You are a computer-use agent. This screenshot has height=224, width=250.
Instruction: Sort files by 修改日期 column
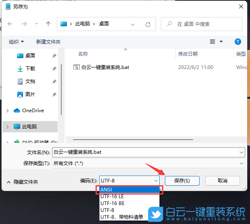click(x=188, y=54)
